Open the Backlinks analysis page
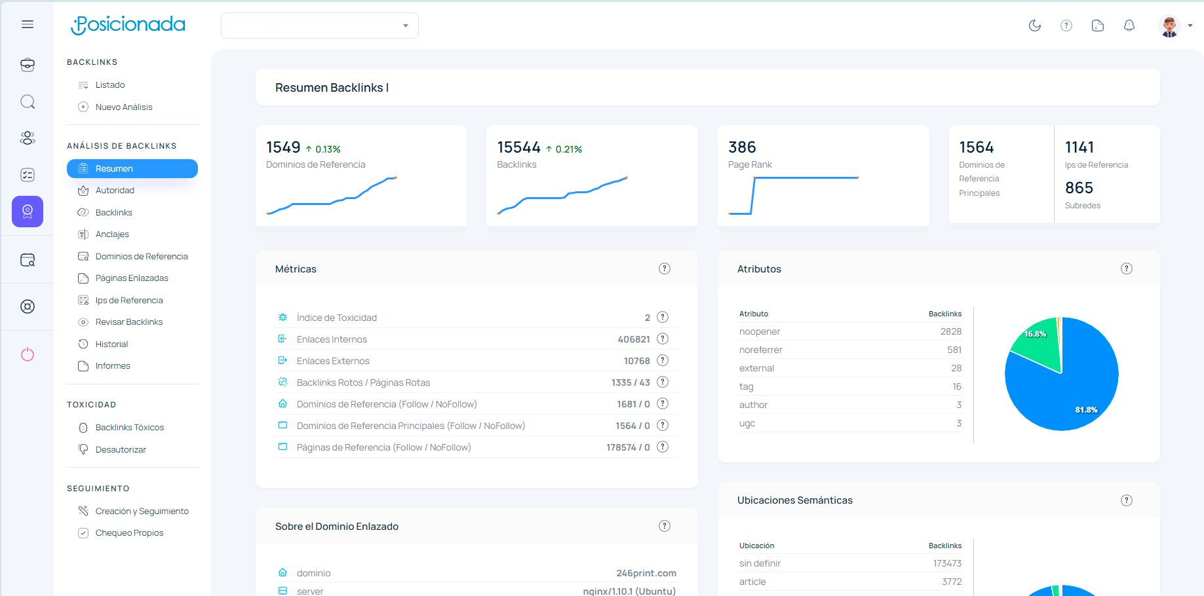This screenshot has height=596, width=1204. coord(114,213)
